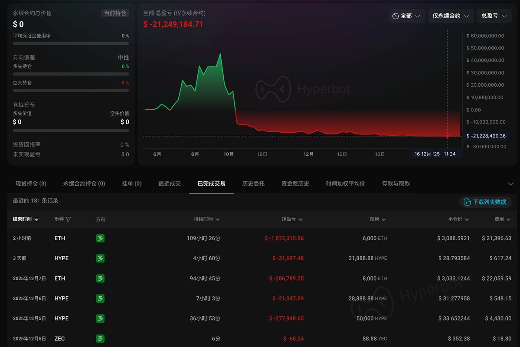
Task: Click the 方向 column header
Action: [101, 219]
